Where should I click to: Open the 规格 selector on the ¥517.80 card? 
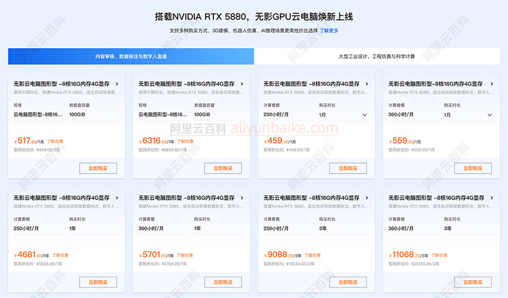[x=38, y=115]
